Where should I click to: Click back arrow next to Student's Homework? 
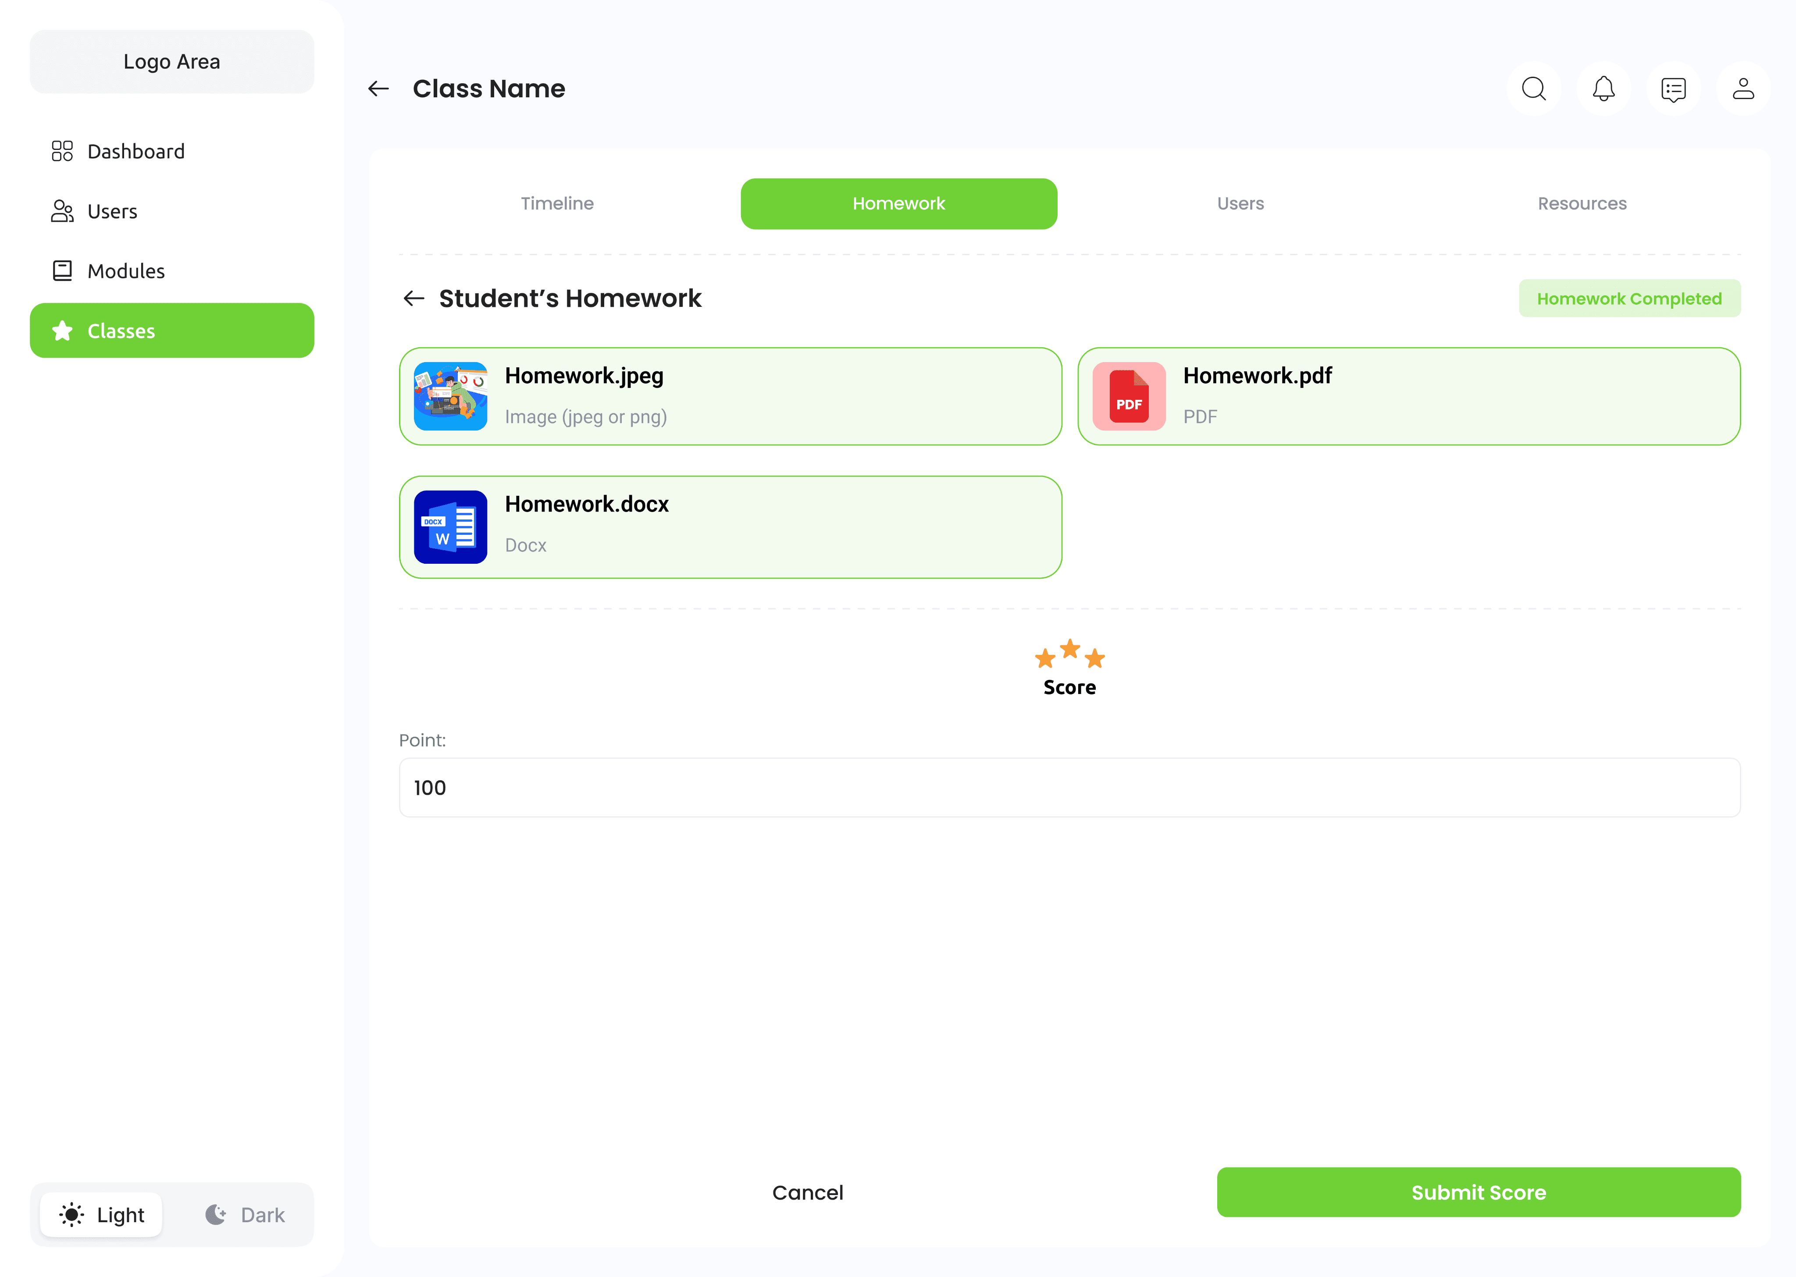point(413,298)
